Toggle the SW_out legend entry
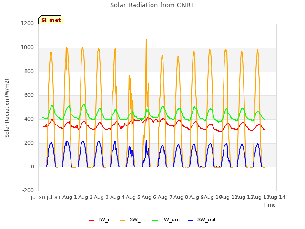This screenshot has width=305, height=229. [x=202, y=219]
